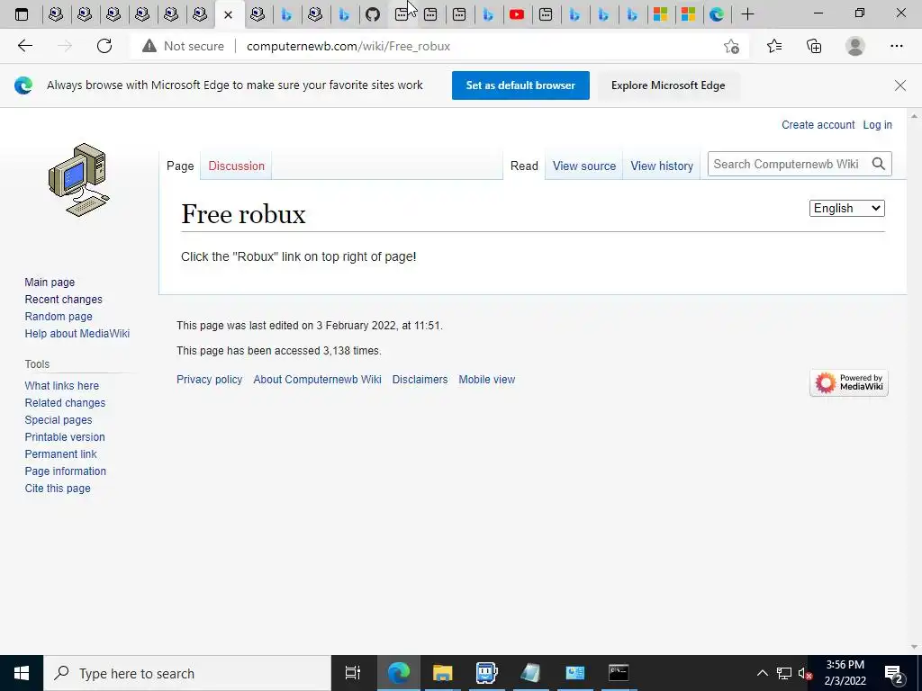This screenshot has height=691, width=922.
Task: Dismiss the default browser banner
Action: (x=899, y=85)
